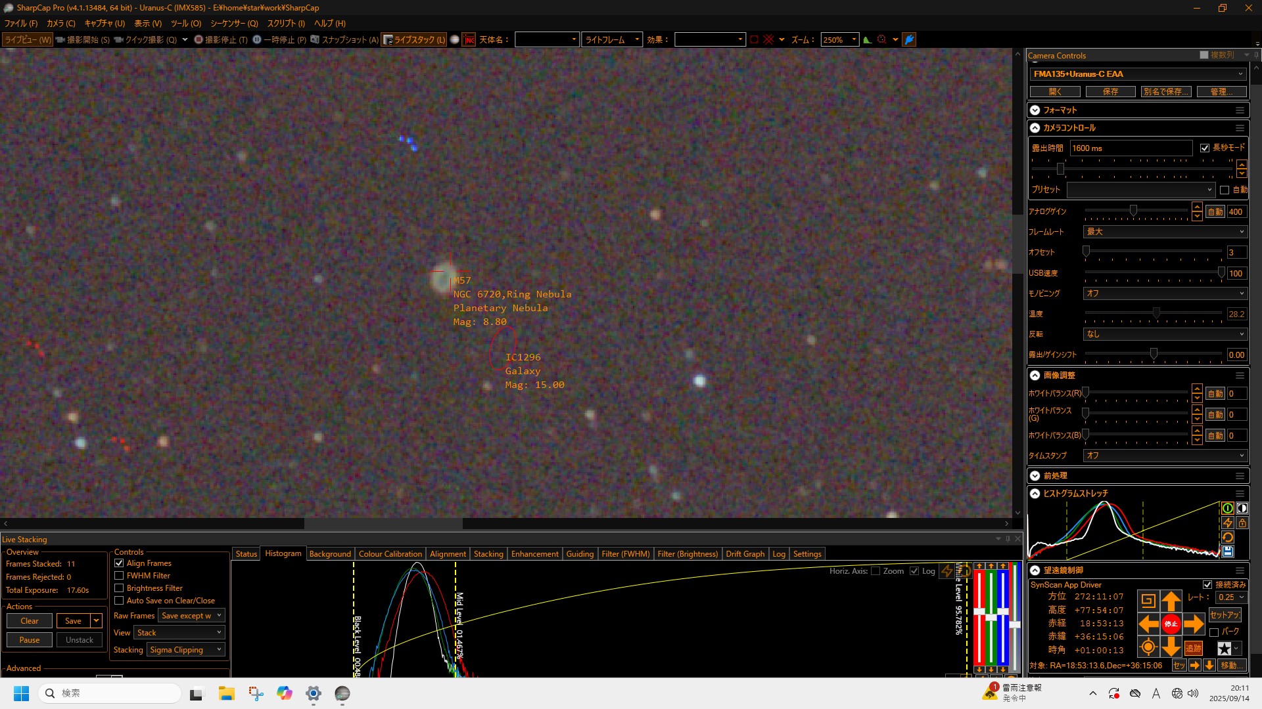Viewport: 1262px width, 709px height.
Task: Click the blue plug connection icon in toolbar
Action: 909,39
